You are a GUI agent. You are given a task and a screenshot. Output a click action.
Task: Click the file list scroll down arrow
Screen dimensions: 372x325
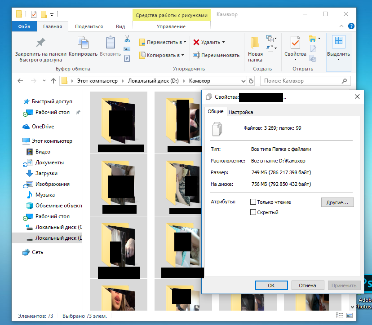click(352, 307)
